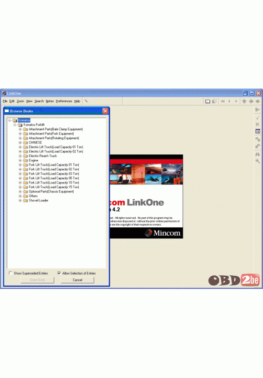Screen dimensions: 263x378
Task: Click the Shovel Loader folder icon
Action: click(25, 200)
